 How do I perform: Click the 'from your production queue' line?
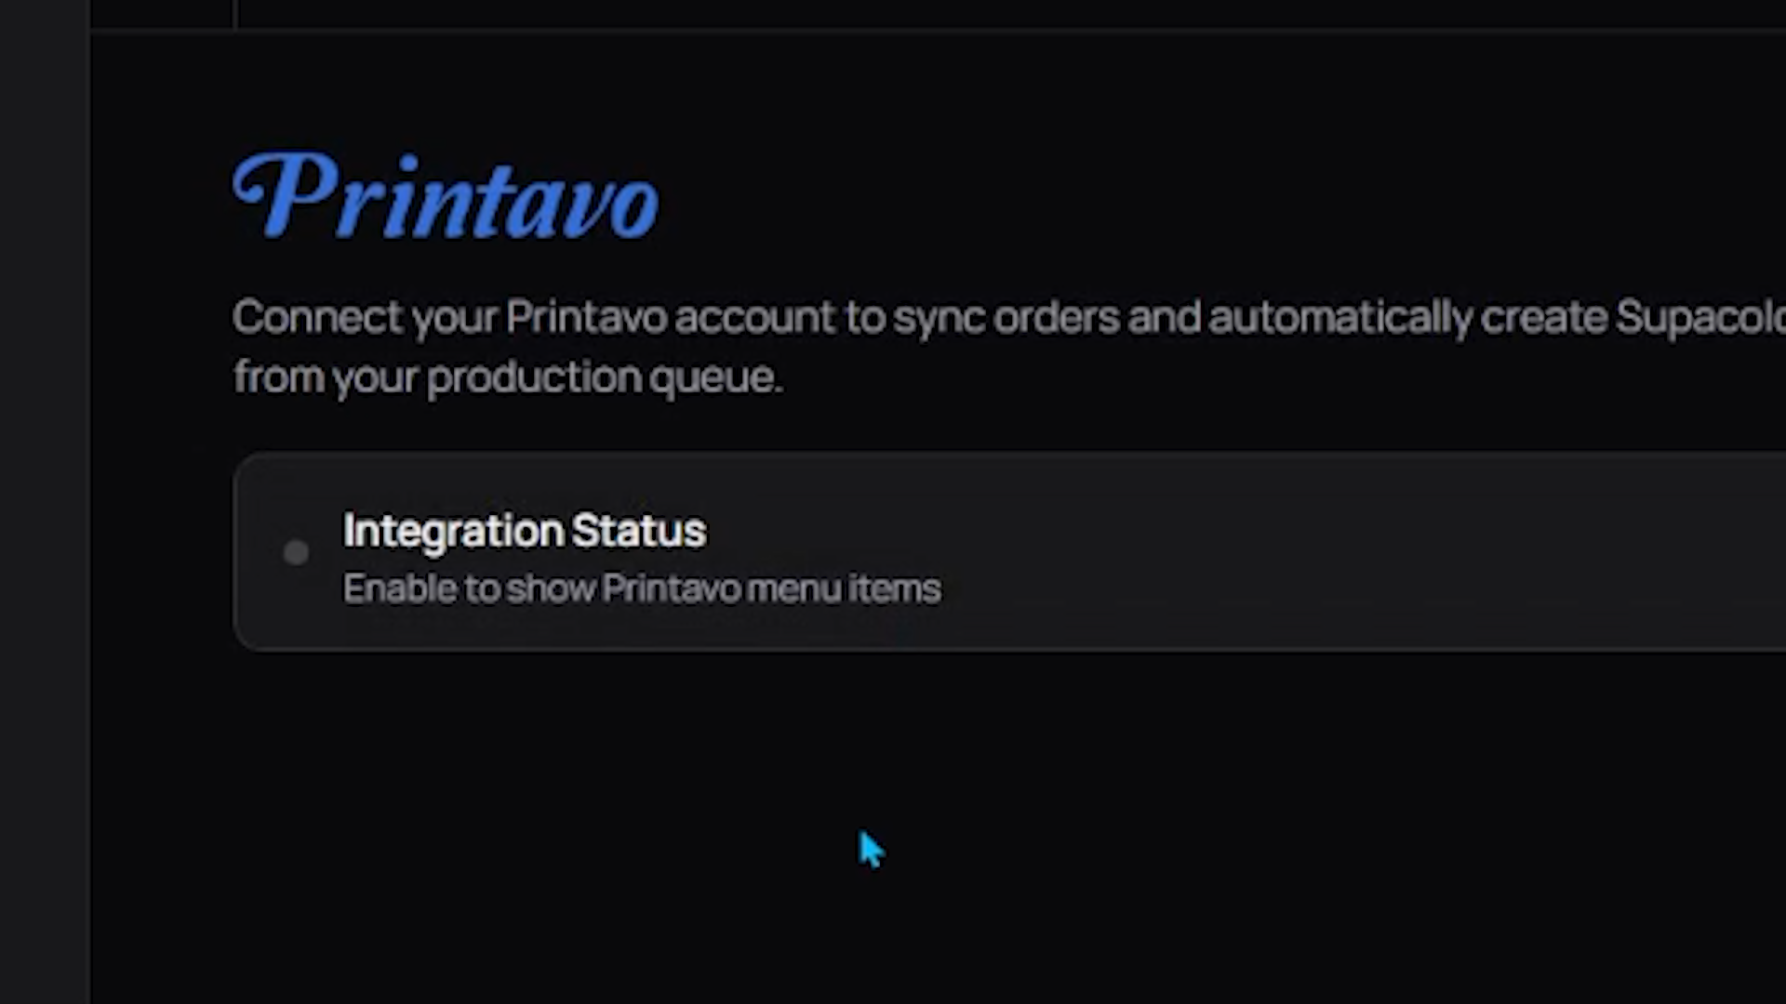507,376
